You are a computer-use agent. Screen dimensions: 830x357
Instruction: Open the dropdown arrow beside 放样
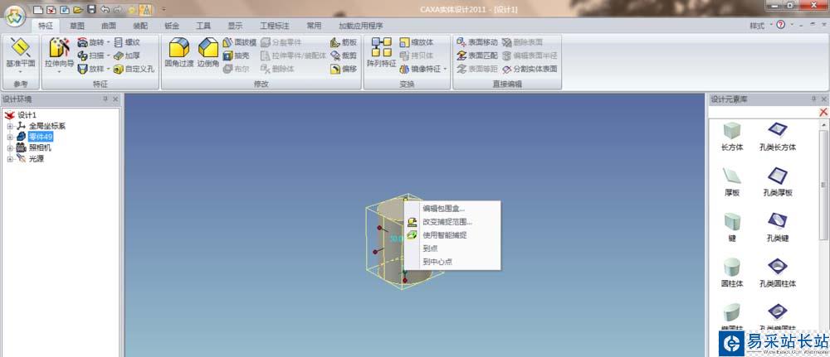click(x=108, y=69)
